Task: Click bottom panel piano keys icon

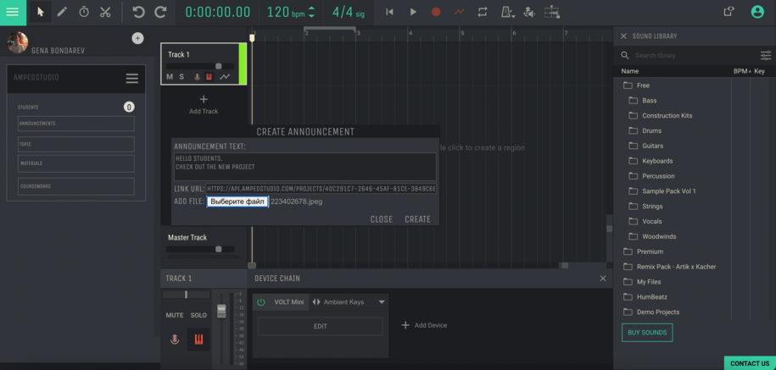Action: click(198, 340)
